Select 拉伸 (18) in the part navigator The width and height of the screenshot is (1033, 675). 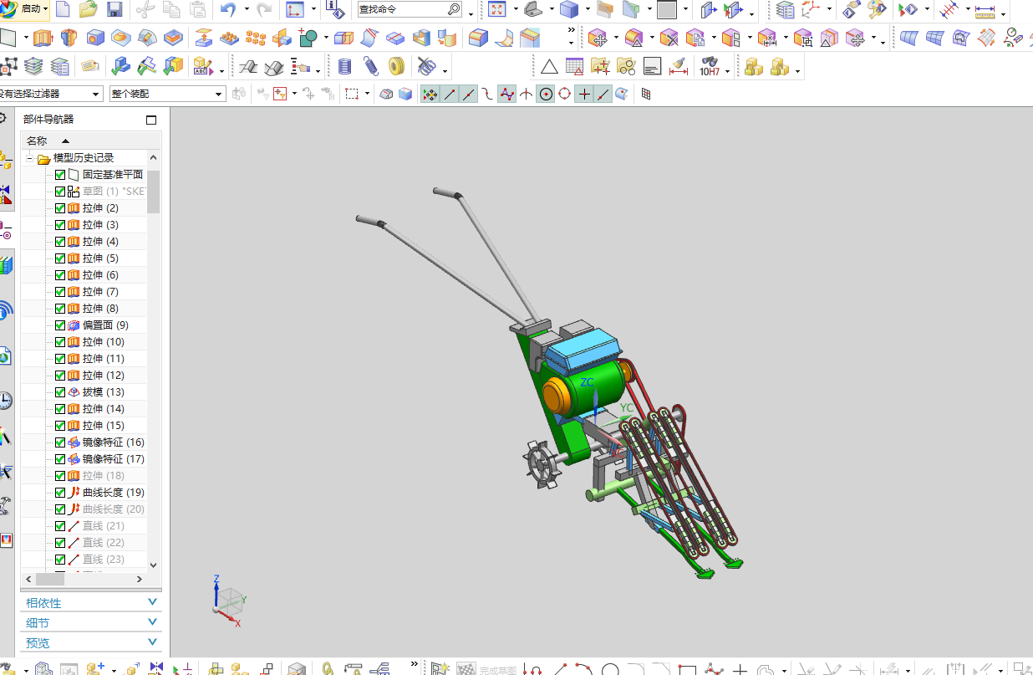103,476
